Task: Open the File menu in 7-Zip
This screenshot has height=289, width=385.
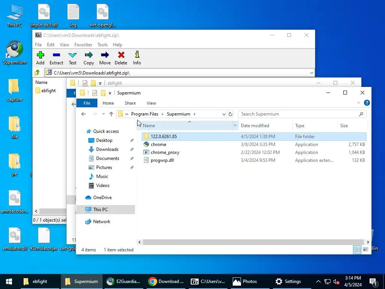Action: pyautogui.click(x=38, y=45)
